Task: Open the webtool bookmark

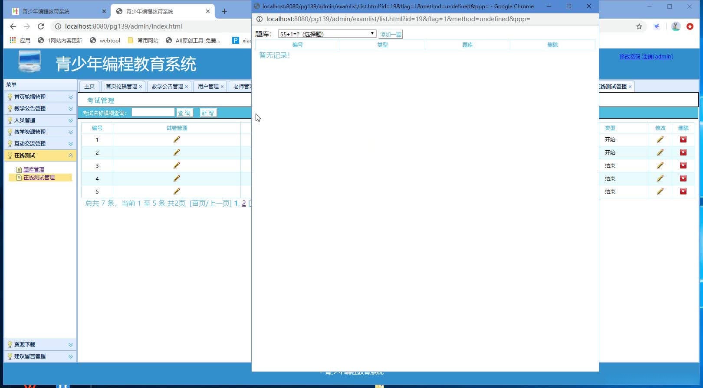Action: pyautogui.click(x=105, y=40)
